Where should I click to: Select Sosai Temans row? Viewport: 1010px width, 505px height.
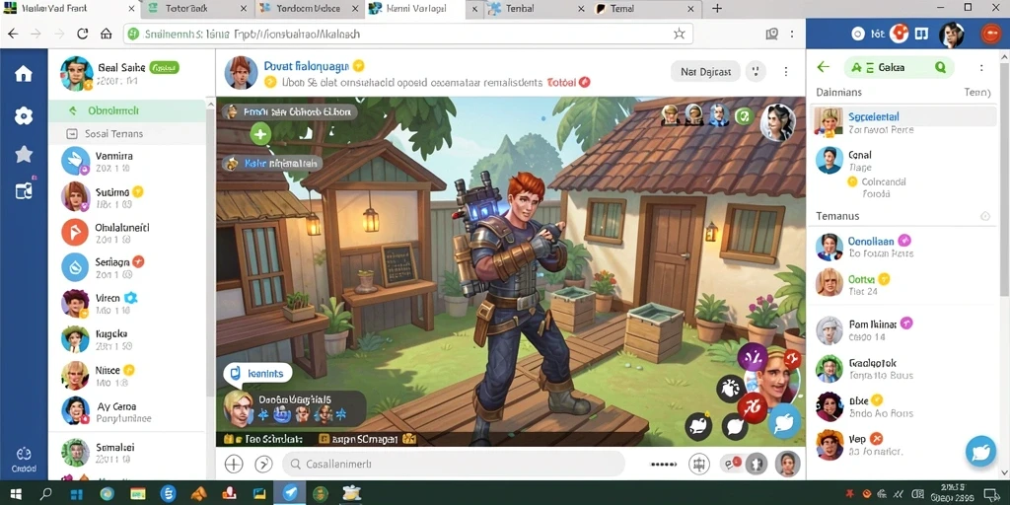[x=127, y=134]
